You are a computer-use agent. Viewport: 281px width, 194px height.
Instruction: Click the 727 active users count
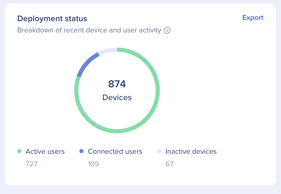coord(31,164)
